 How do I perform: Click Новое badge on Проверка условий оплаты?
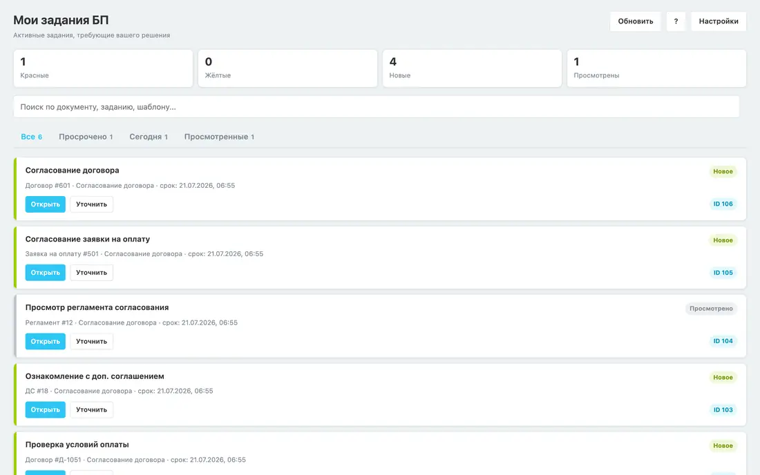click(723, 445)
